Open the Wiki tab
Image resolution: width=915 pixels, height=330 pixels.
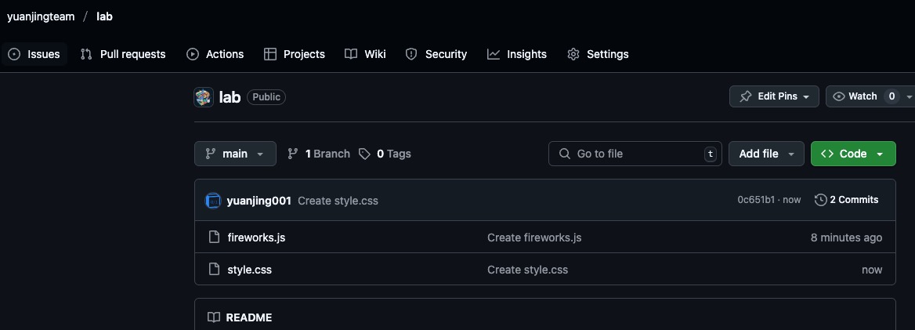(365, 54)
